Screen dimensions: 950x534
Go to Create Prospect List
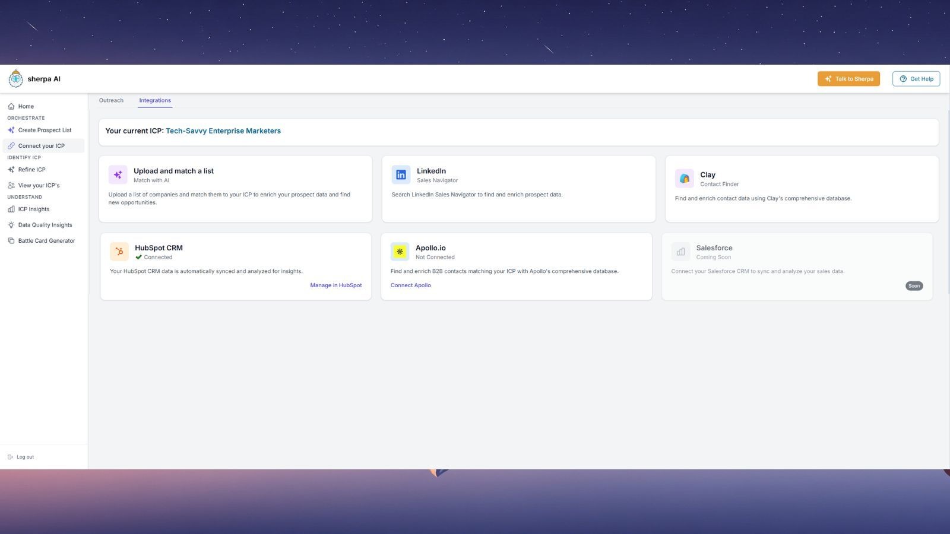45,130
